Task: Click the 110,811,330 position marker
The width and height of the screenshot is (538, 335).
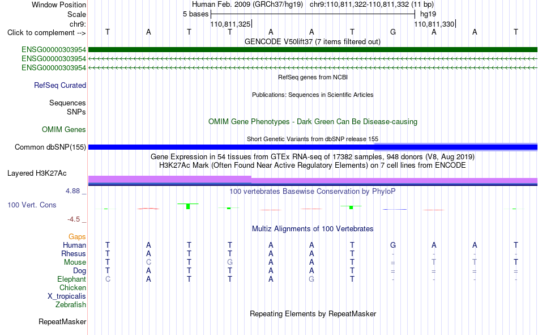Action: click(434, 24)
